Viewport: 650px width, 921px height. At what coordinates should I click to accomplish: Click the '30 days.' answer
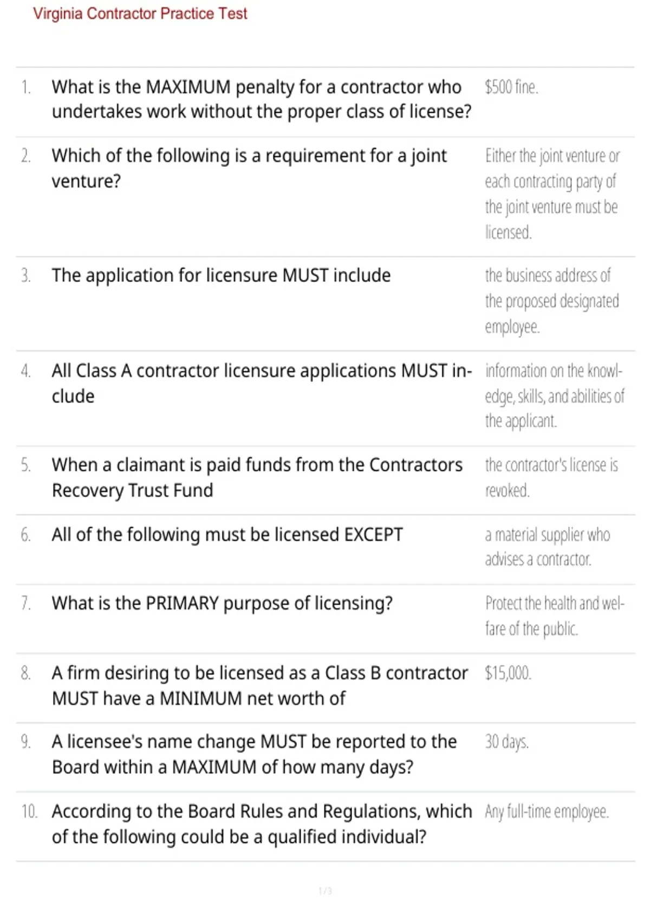pos(506,742)
